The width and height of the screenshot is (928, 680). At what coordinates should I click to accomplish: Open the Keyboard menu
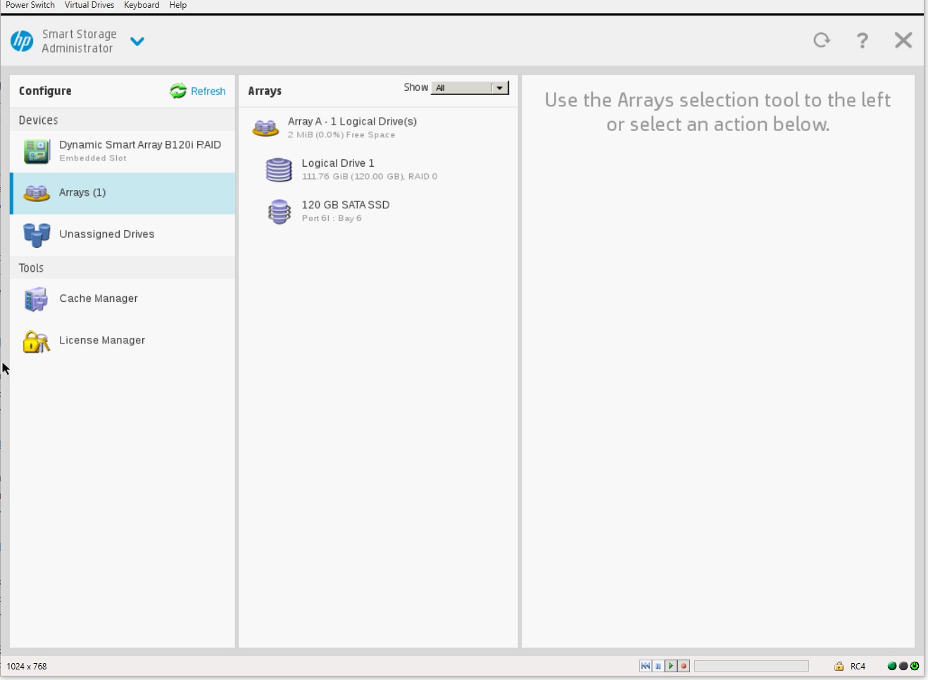[x=142, y=5]
